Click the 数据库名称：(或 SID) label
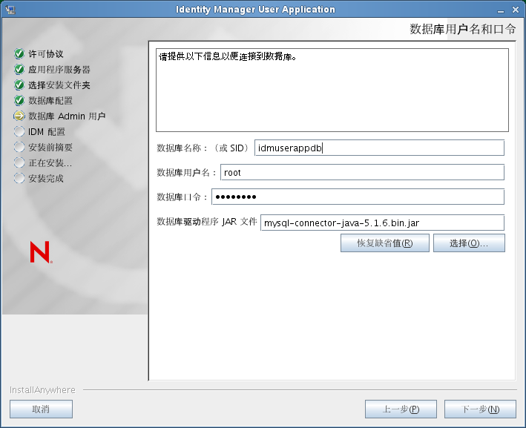The image size is (526, 428). tap(203, 148)
